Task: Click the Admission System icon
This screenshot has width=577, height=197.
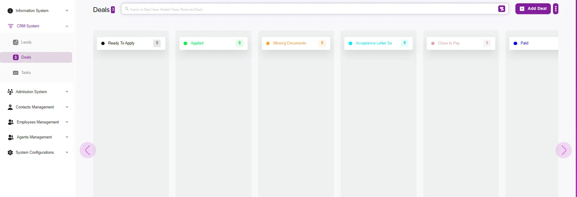Action: coord(10,92)
